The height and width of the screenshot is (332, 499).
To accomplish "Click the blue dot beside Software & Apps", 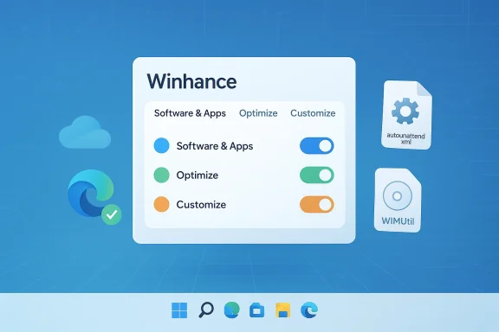I will (161, 146).
